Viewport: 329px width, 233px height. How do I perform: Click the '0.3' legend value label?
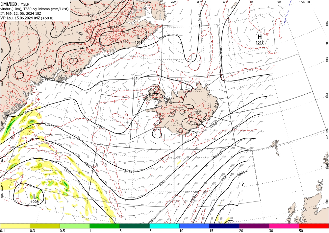point(32,231)
